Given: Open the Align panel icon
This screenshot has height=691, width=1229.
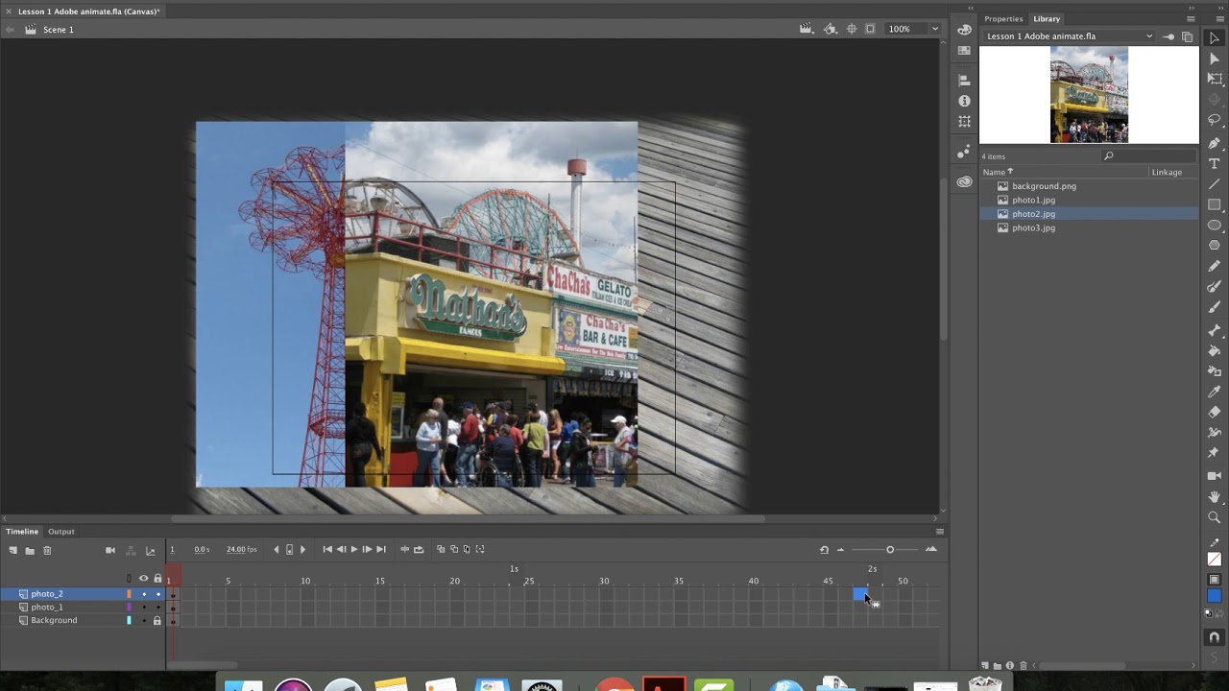Looking at the screenshot, I should [x=965, y=81].
